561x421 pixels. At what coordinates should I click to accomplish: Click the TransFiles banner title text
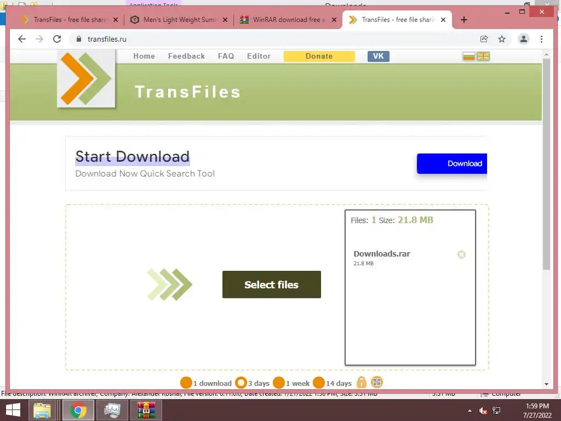[x=188, y=92]
